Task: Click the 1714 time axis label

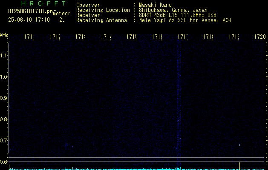Action: 106,37
